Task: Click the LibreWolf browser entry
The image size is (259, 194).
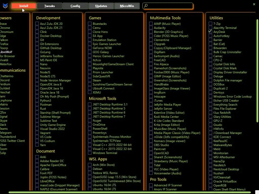Action: tap(6, 52)
